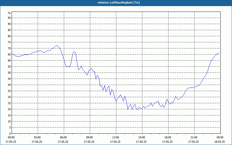Click the y-axis value 80

(9, 36)
